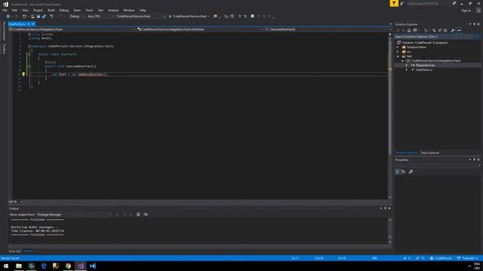The width and height of the screenshot is (483, 271).
Task: Open the UserFacts class navigation dropdown
Action: [x=200, y=29]
